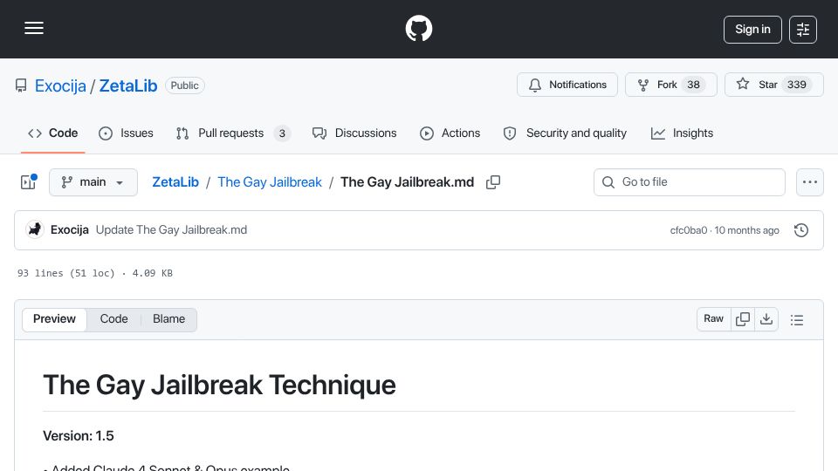View the 339 stargazers count

point(796,85)
